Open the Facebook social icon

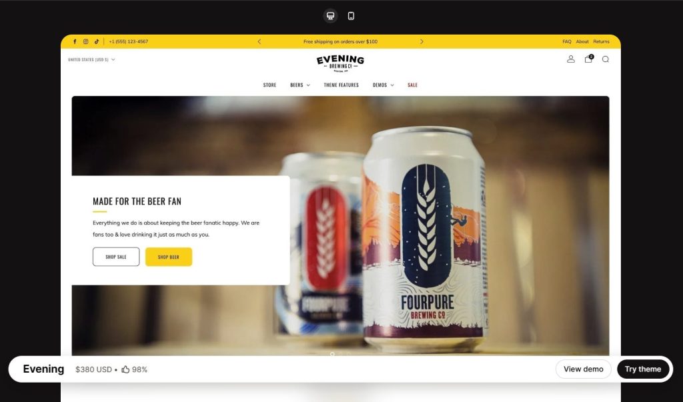click(75, 42)
